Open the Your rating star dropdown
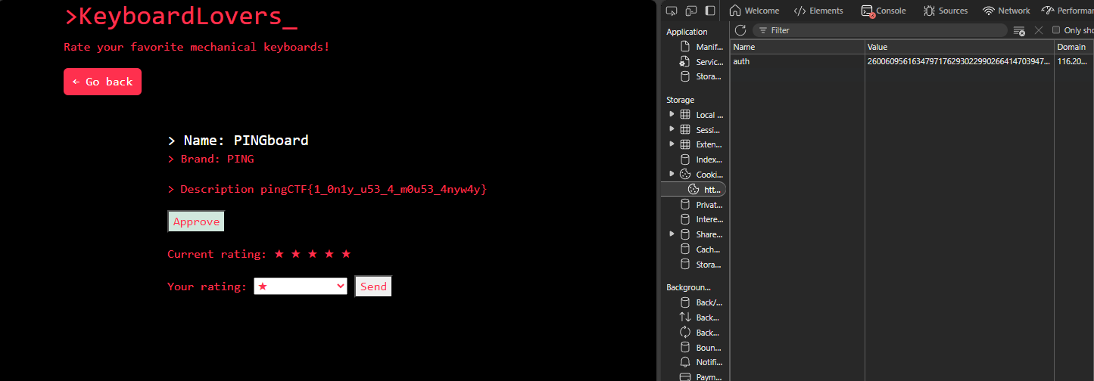This screenshot has width=1094, height=381. (301, 287)
